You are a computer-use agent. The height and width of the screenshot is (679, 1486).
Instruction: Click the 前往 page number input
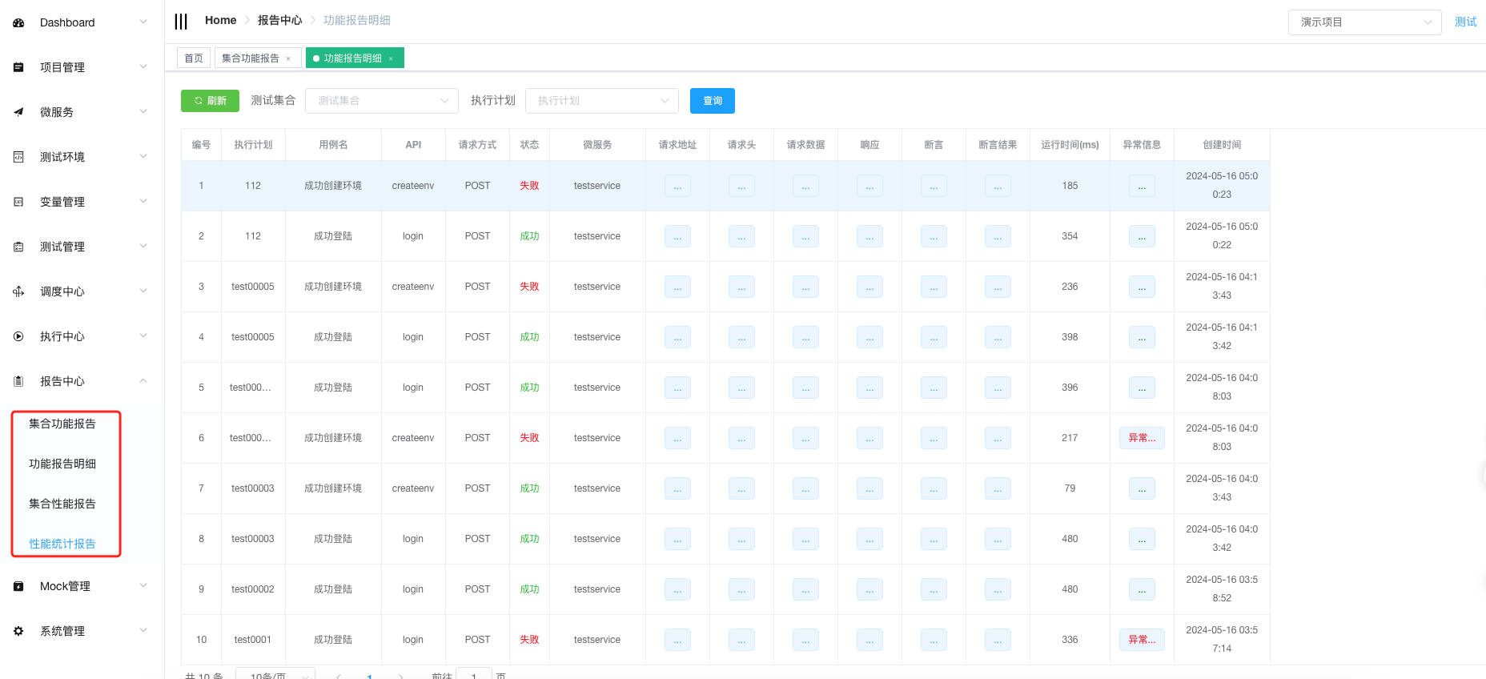pos(474,675)
